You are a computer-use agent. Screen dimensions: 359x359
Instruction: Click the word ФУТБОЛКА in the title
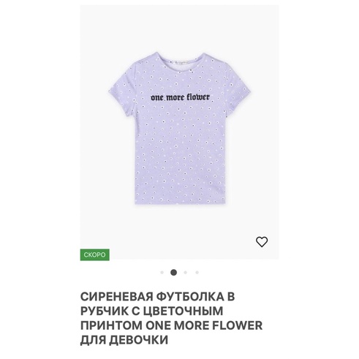click(x=190, y=297)
